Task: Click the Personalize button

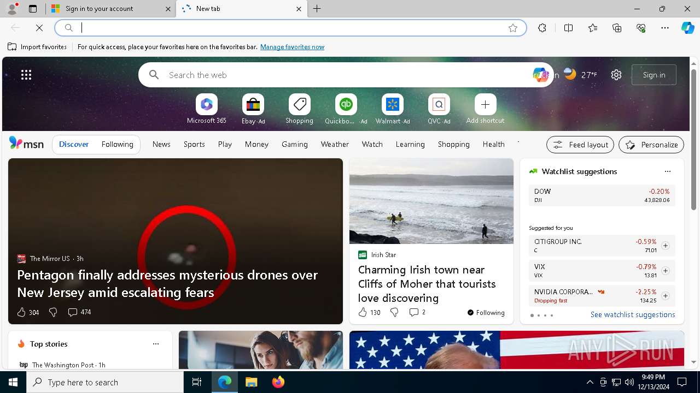Action: point(651,145)
